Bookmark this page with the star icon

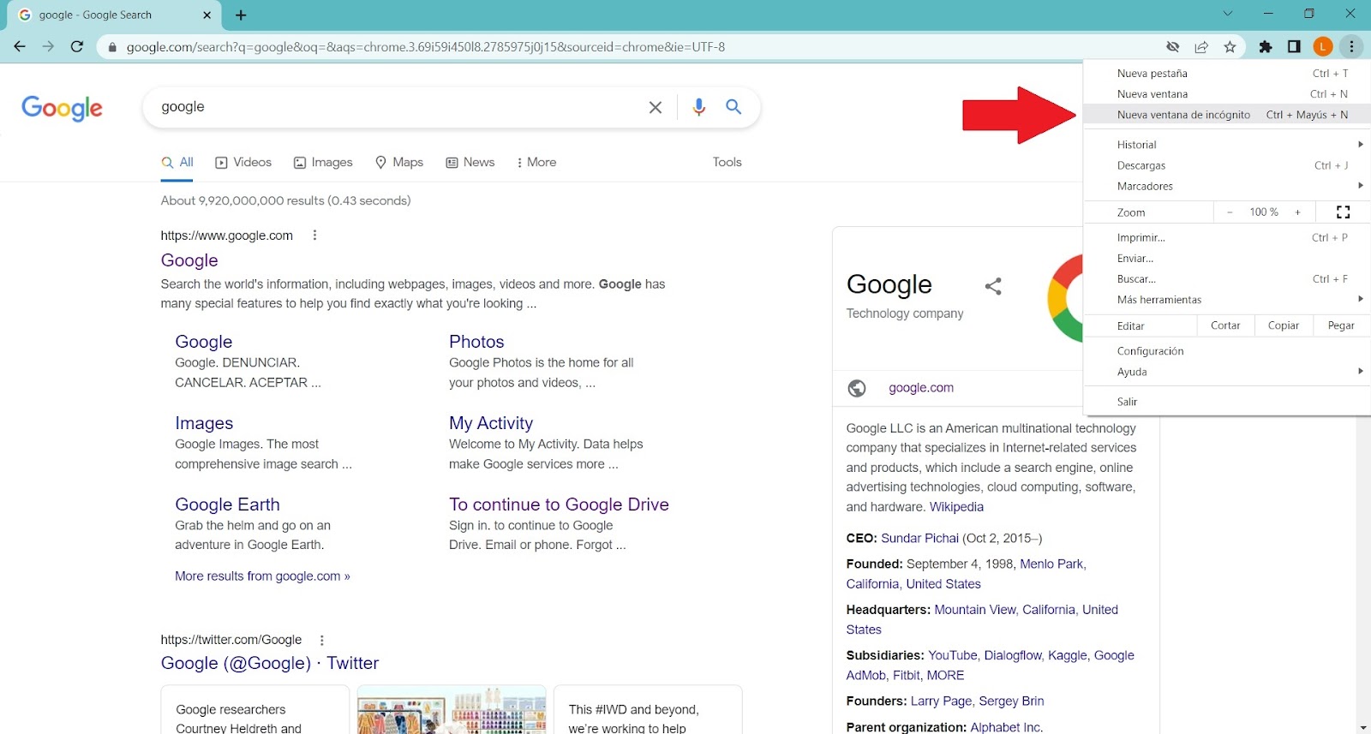coord(1230,47)
